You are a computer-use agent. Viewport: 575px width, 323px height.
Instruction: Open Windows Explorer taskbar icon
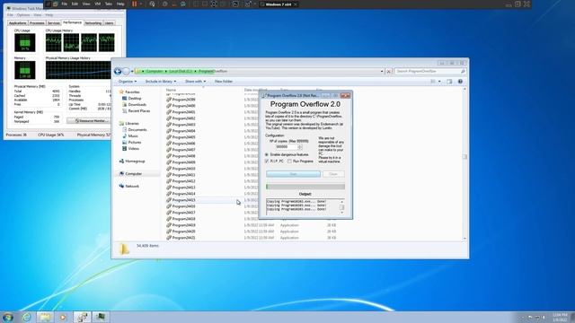tap(45, 317)
